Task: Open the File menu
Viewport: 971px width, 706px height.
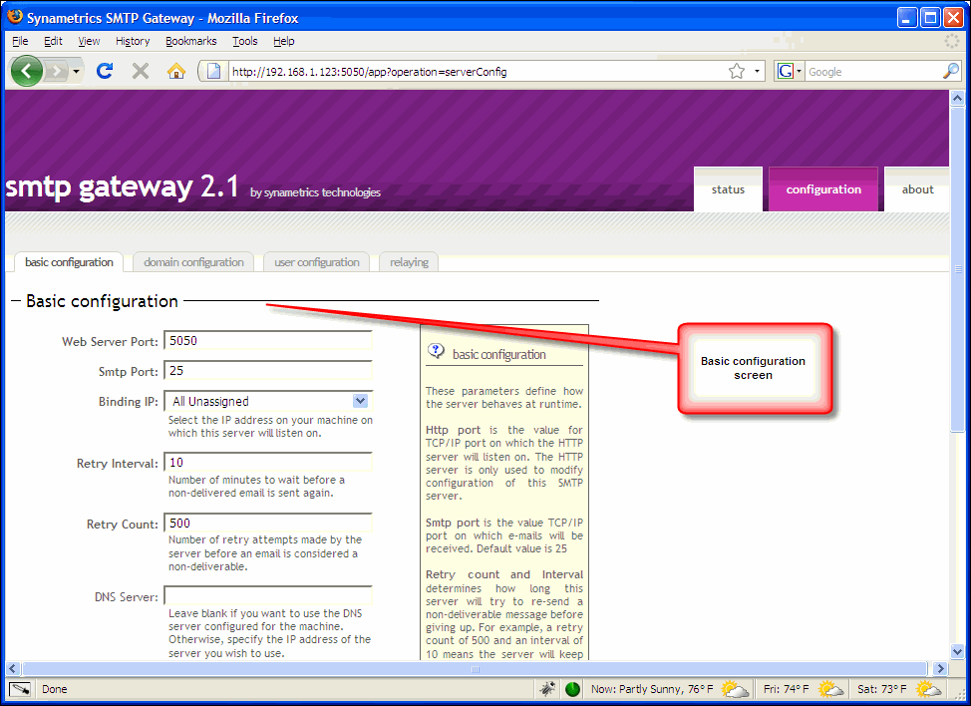Action: (x=20, y=41)
